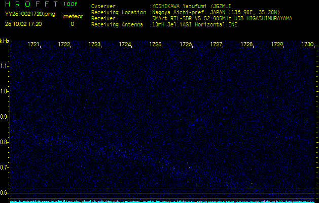Click the 1721 time marker
The height and width of the screenshot is (203, 319).
point(33,44)
